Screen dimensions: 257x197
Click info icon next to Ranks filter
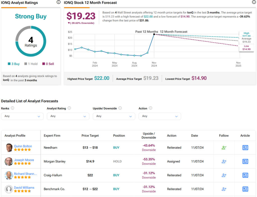pos(13,108)
